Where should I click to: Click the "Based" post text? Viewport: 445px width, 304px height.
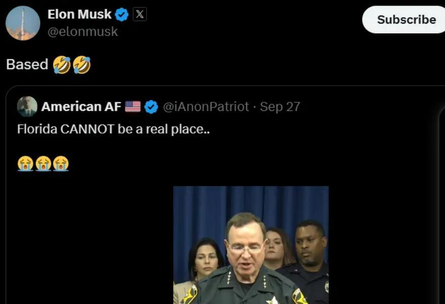tap(27, 65)
